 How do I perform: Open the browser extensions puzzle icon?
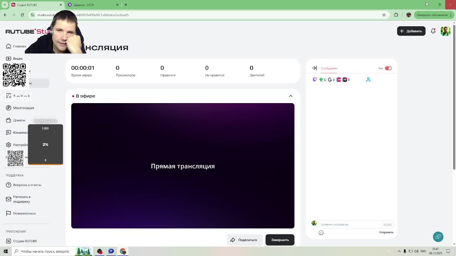pos(396,15)
